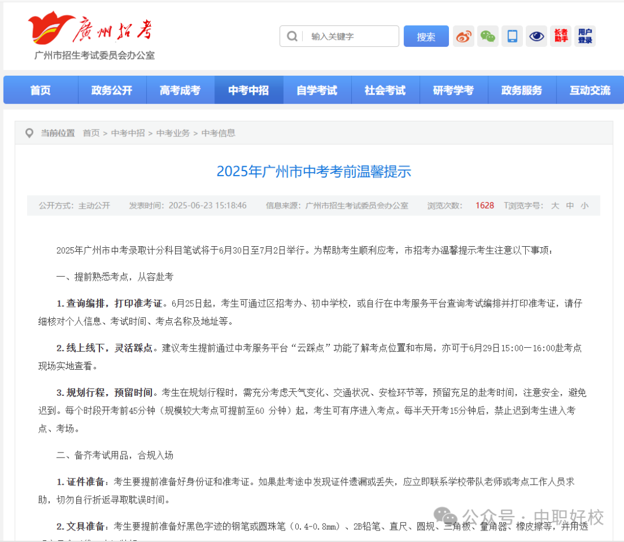Focus the 输入关键字 search field
This screenshot has height=542, width=624.
[339, 36]
